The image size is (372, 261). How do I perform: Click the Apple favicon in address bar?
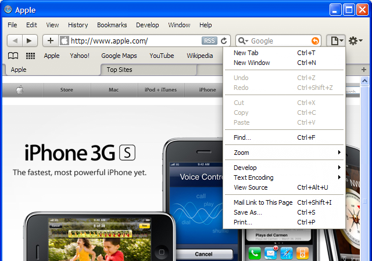64,41
